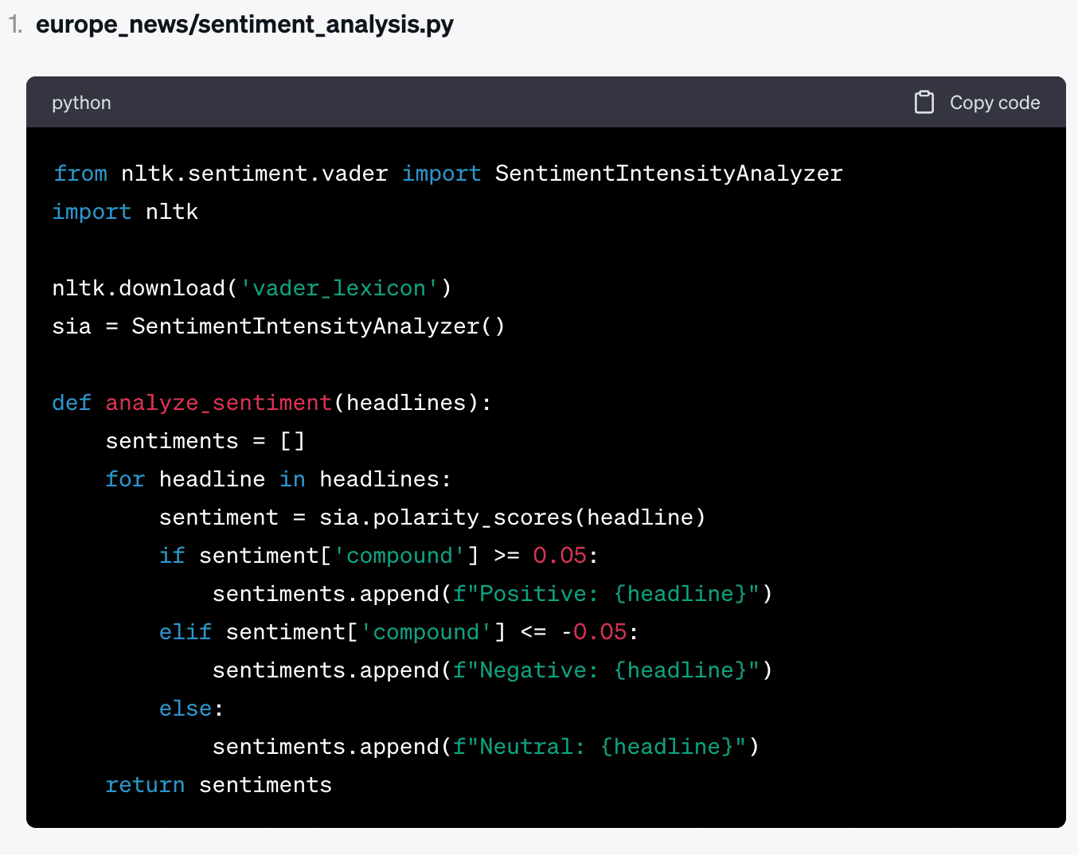Click the empty list brackets after sentiments
This screenshot has width=1078, height=855.
pos(292,440)
